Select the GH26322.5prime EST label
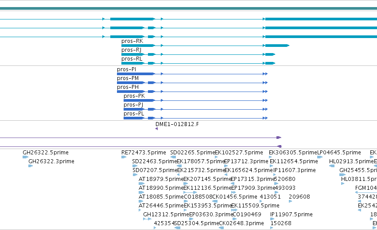This screenshot has width=377, height=230. click(46, 153)
